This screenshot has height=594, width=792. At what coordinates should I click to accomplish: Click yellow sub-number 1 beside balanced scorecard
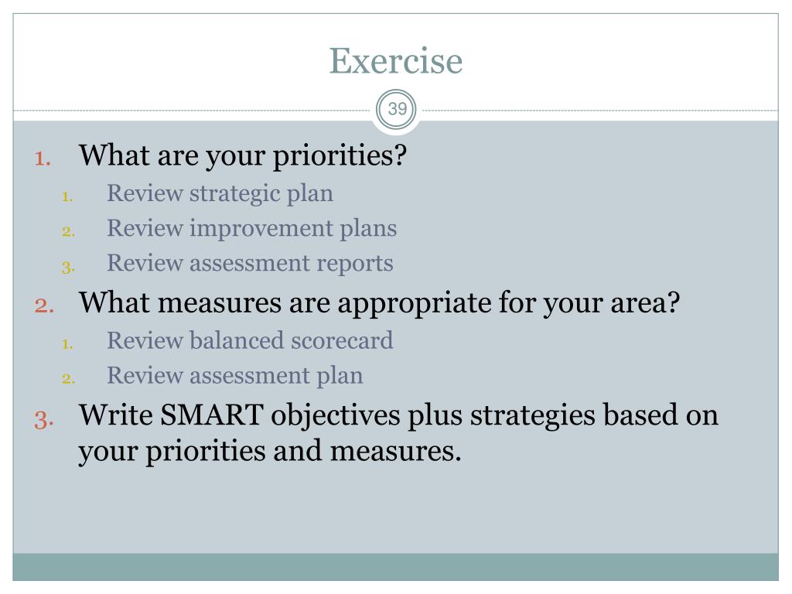tap(68, 344)
